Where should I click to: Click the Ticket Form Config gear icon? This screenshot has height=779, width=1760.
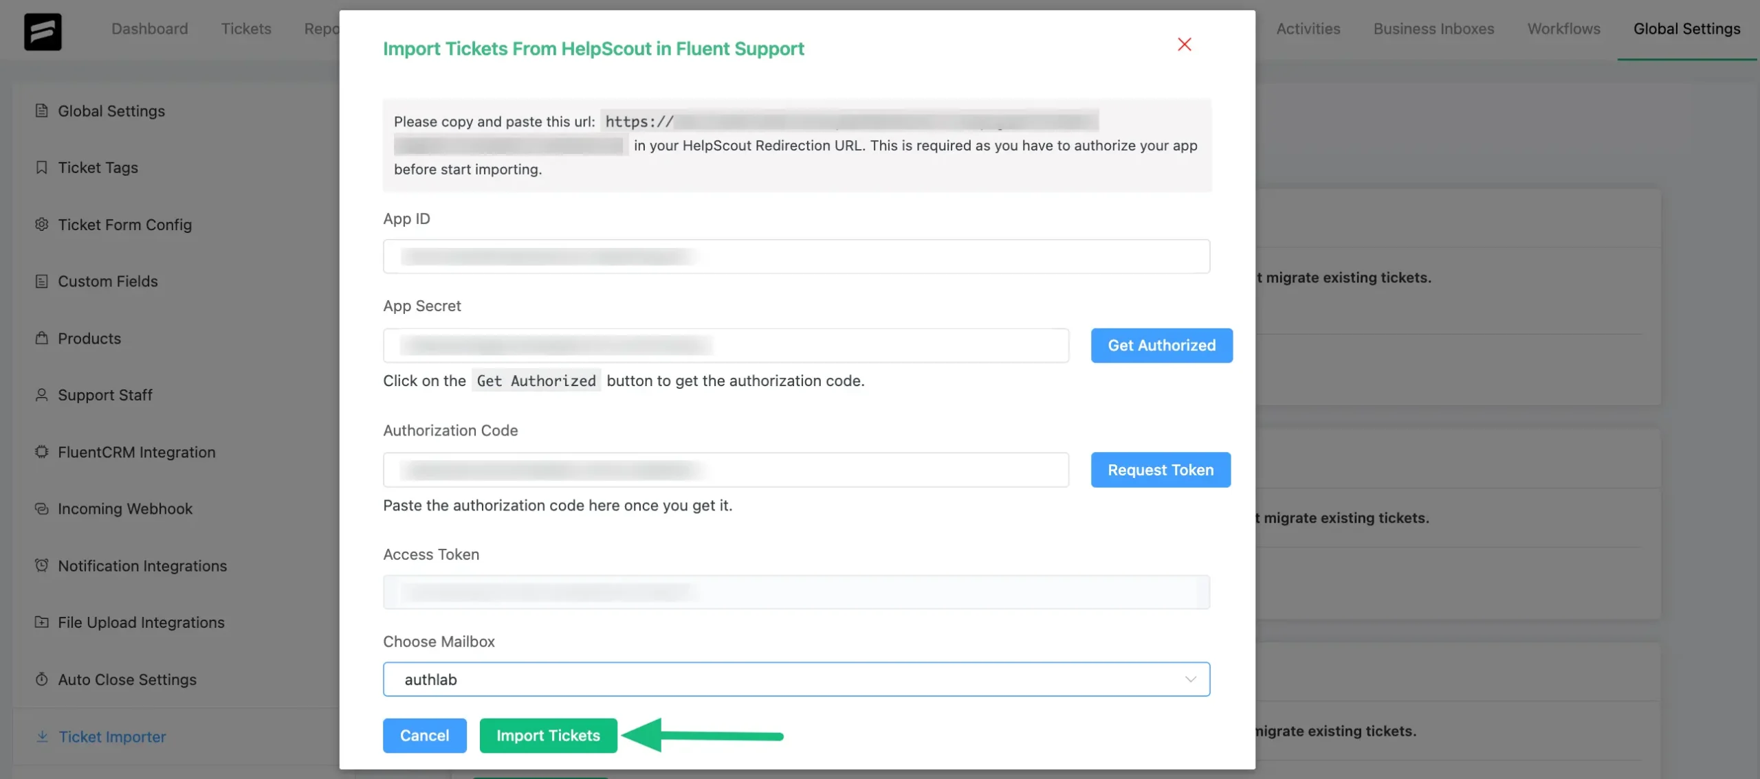[42, 225]
